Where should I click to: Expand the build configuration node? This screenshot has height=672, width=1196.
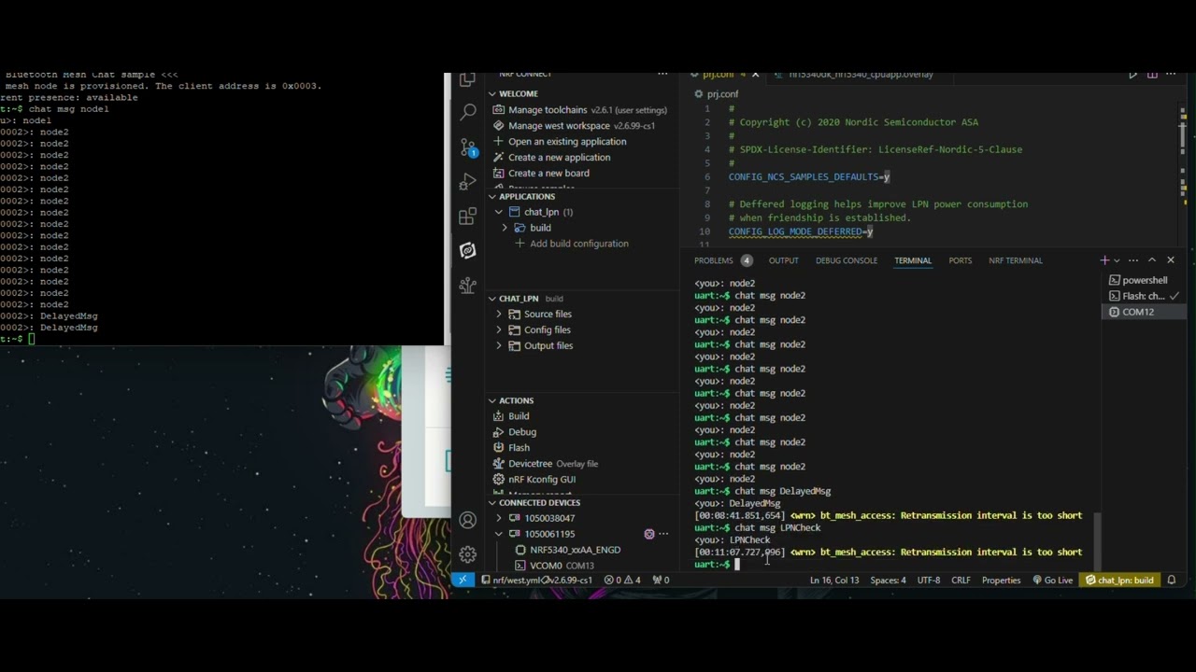pos(505,228)
